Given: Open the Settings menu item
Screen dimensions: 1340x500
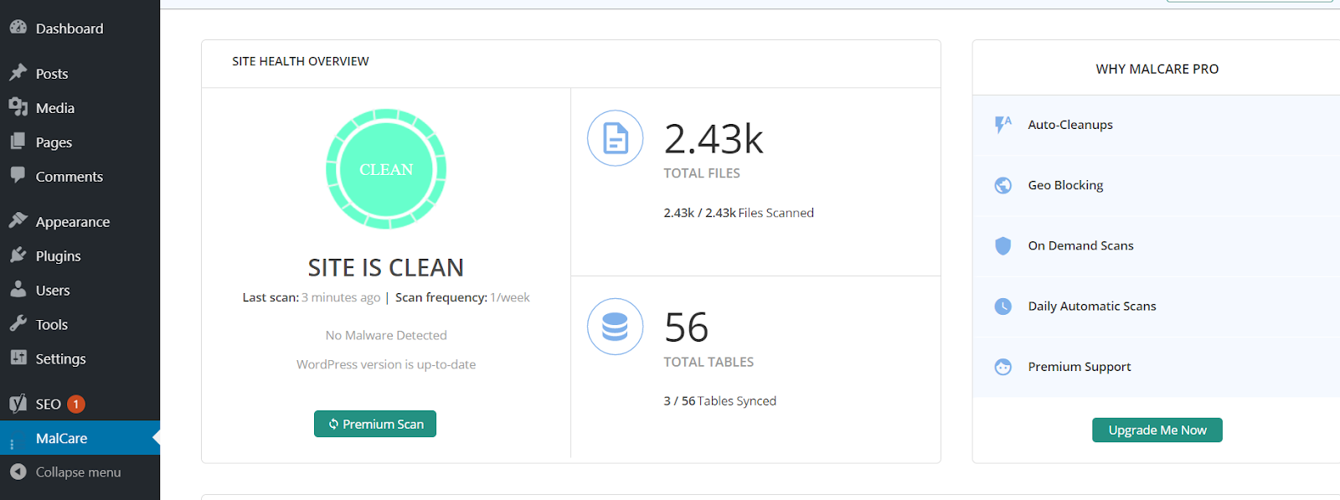Looking at the screenshot, I should click(x=60, y=358).
